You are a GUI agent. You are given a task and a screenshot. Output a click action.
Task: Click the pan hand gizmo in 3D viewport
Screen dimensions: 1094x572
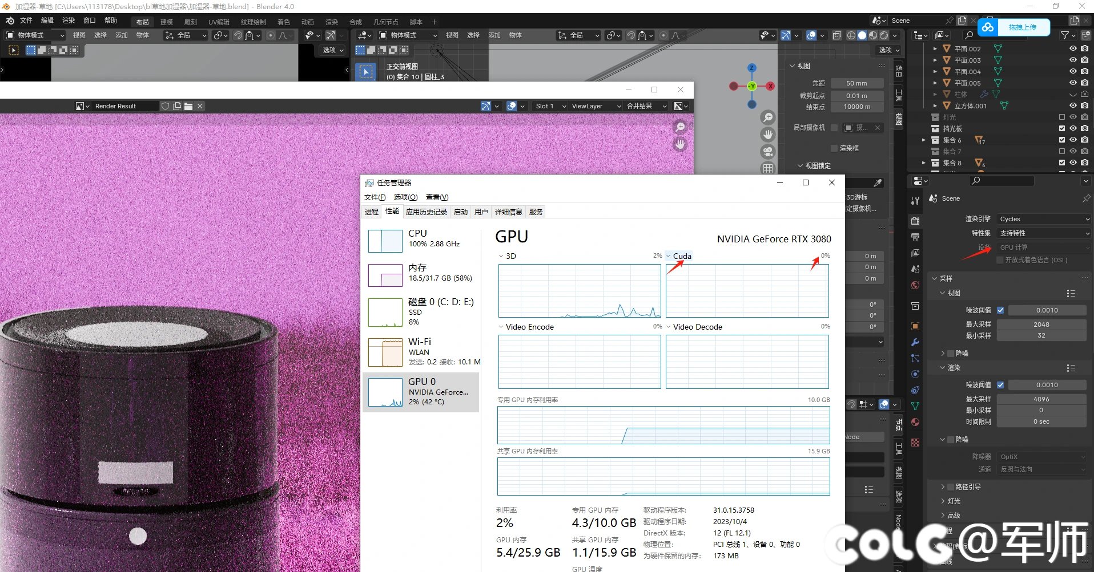pyautogui.click(x=768, y=135)
